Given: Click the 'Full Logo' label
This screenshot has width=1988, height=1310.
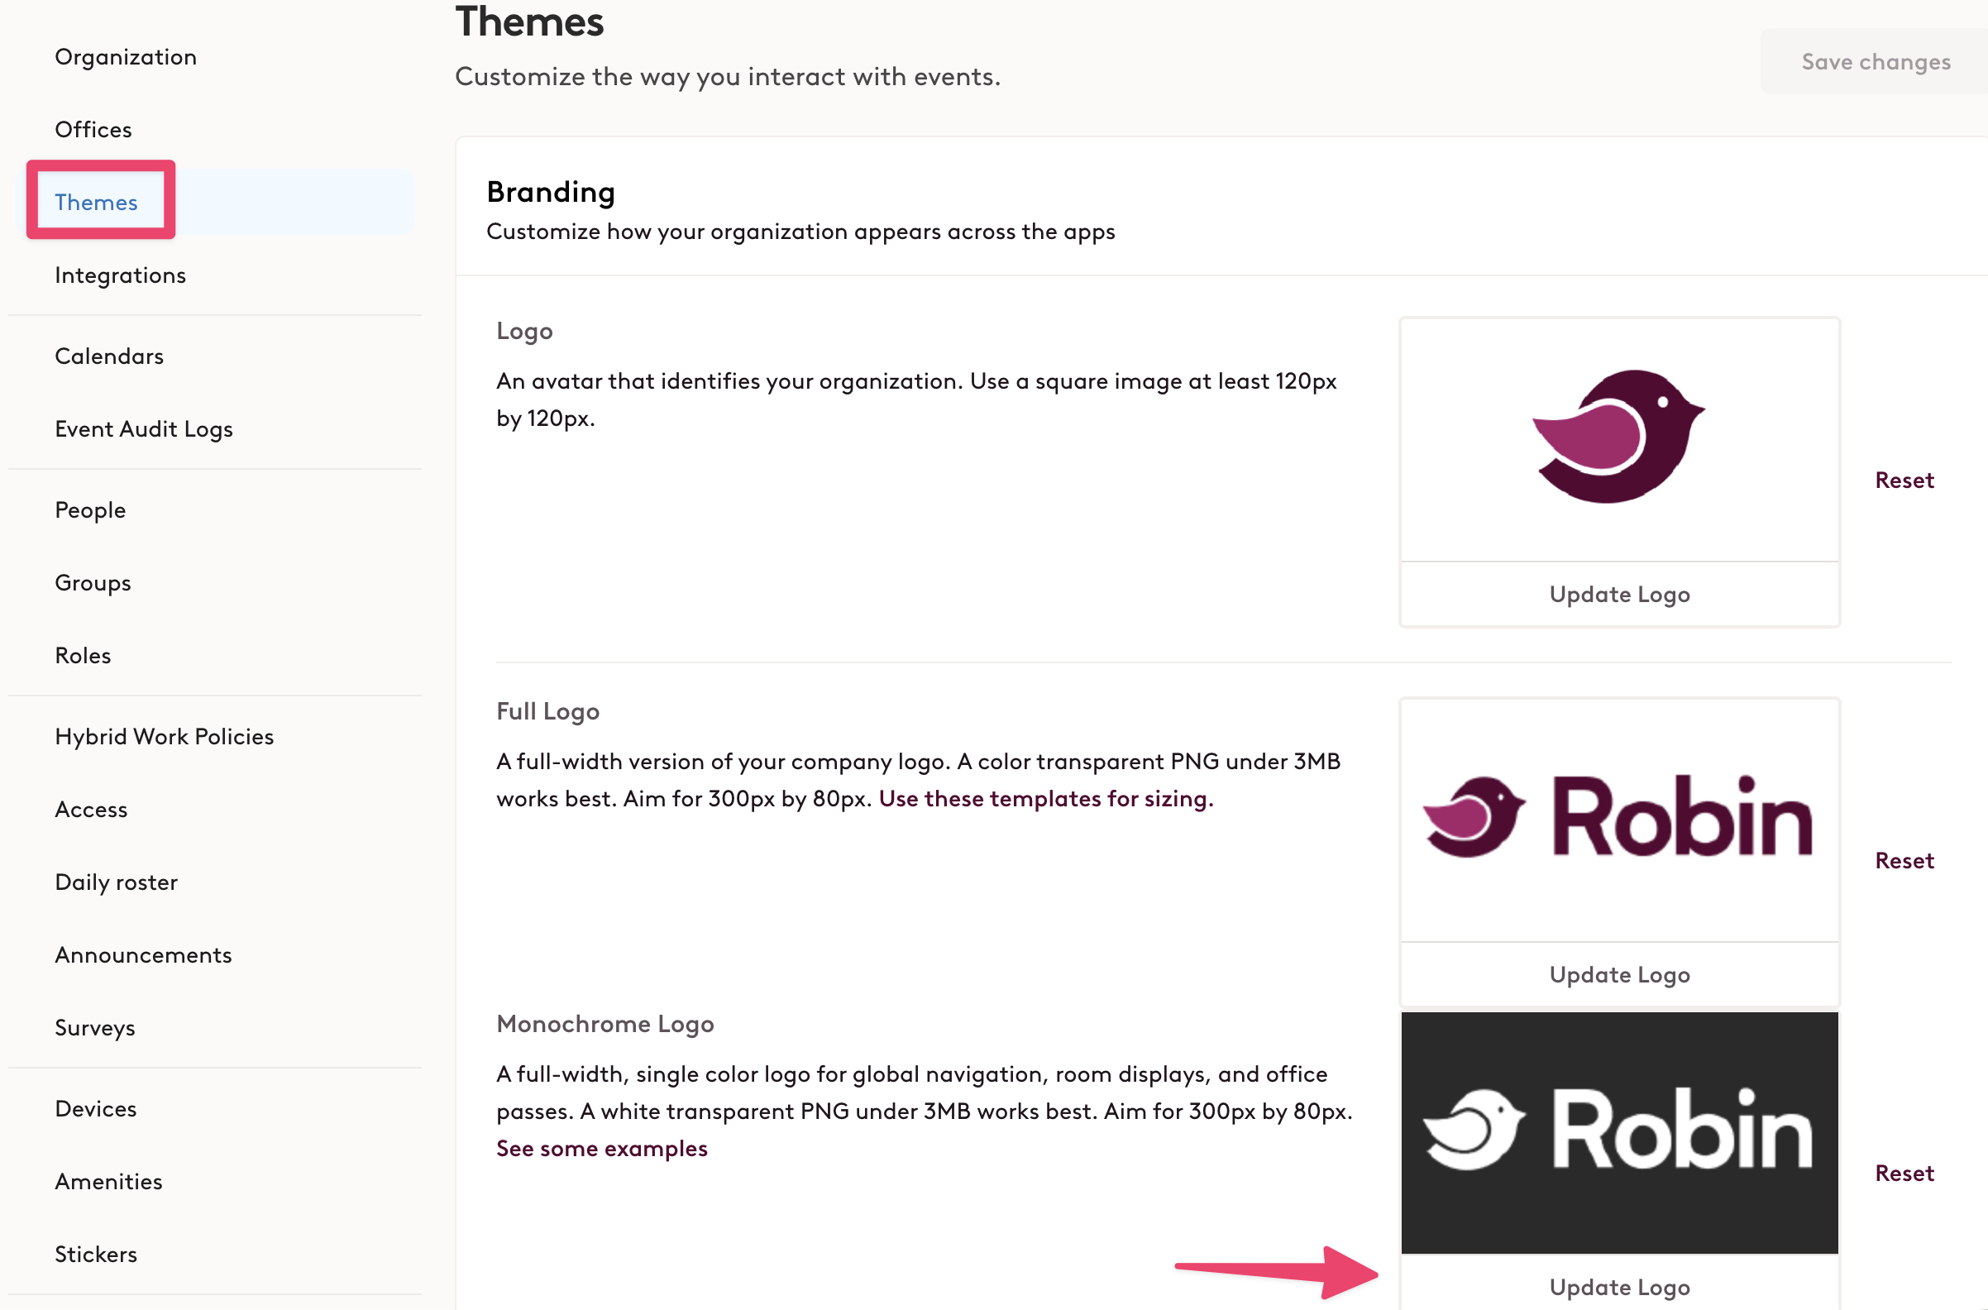Looking at the screenshot, I should (547, 711).
